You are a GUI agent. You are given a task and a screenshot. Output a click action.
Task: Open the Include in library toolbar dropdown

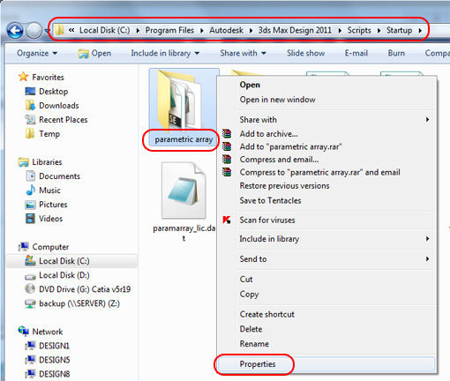pyautogui.click(x=165, y=53)
